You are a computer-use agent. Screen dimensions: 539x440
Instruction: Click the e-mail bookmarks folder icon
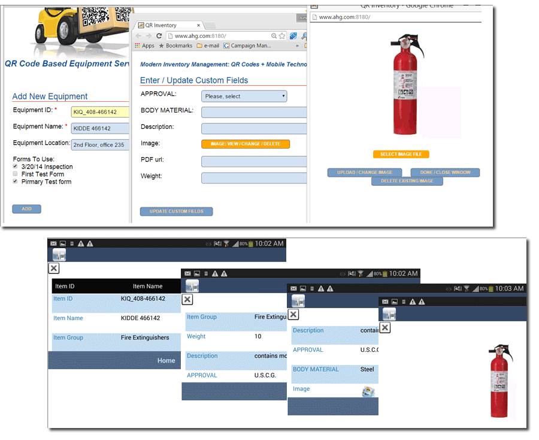198,44
